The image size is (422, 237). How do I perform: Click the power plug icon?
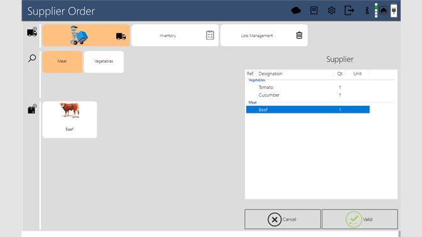click(394, 11)
